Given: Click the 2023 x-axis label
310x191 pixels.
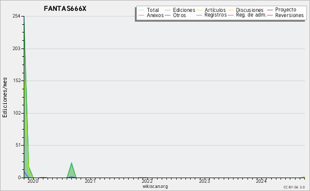Looking at the screenshot, I should (x=204, y=181).
